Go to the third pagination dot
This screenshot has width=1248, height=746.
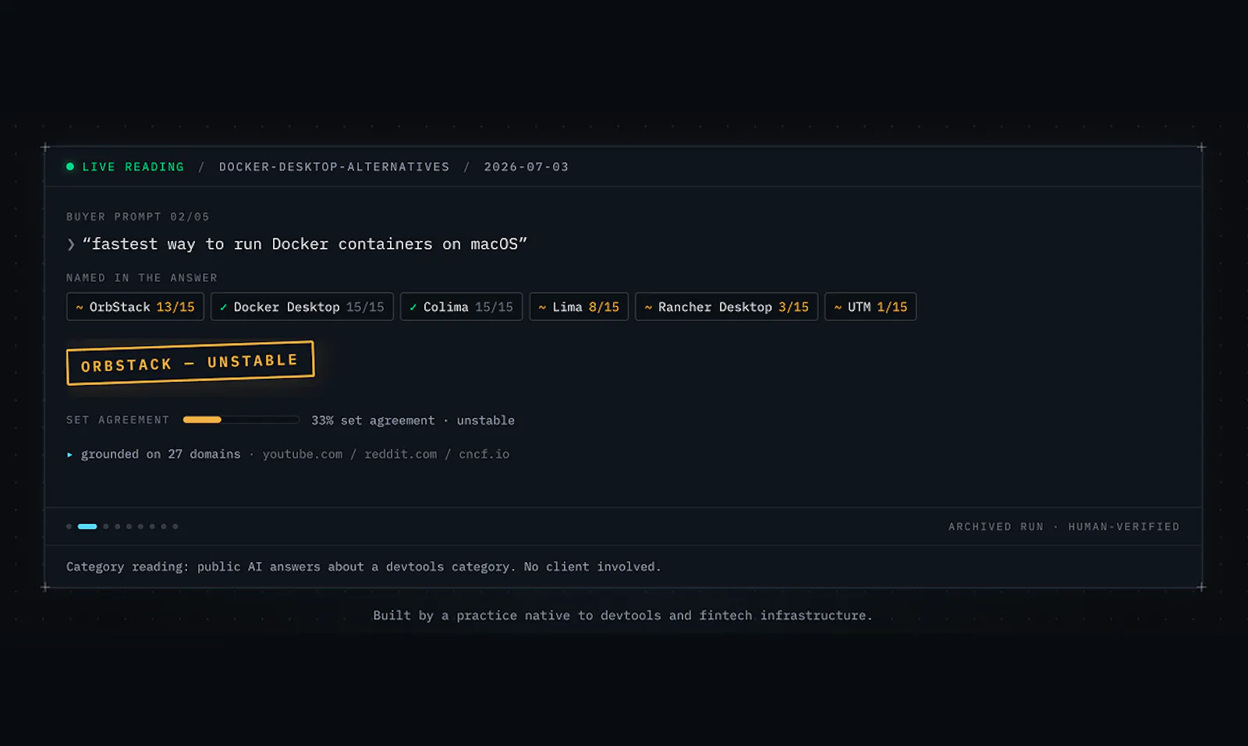[x=106, y=527]
